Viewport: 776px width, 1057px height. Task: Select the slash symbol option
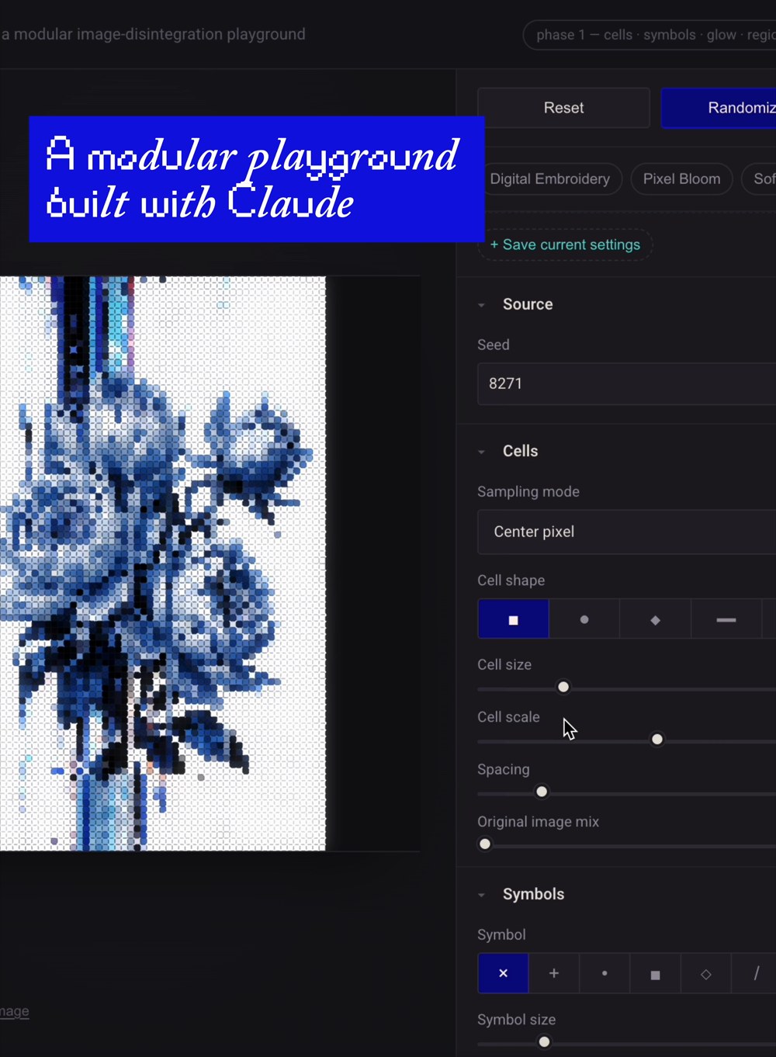[754, 973]
